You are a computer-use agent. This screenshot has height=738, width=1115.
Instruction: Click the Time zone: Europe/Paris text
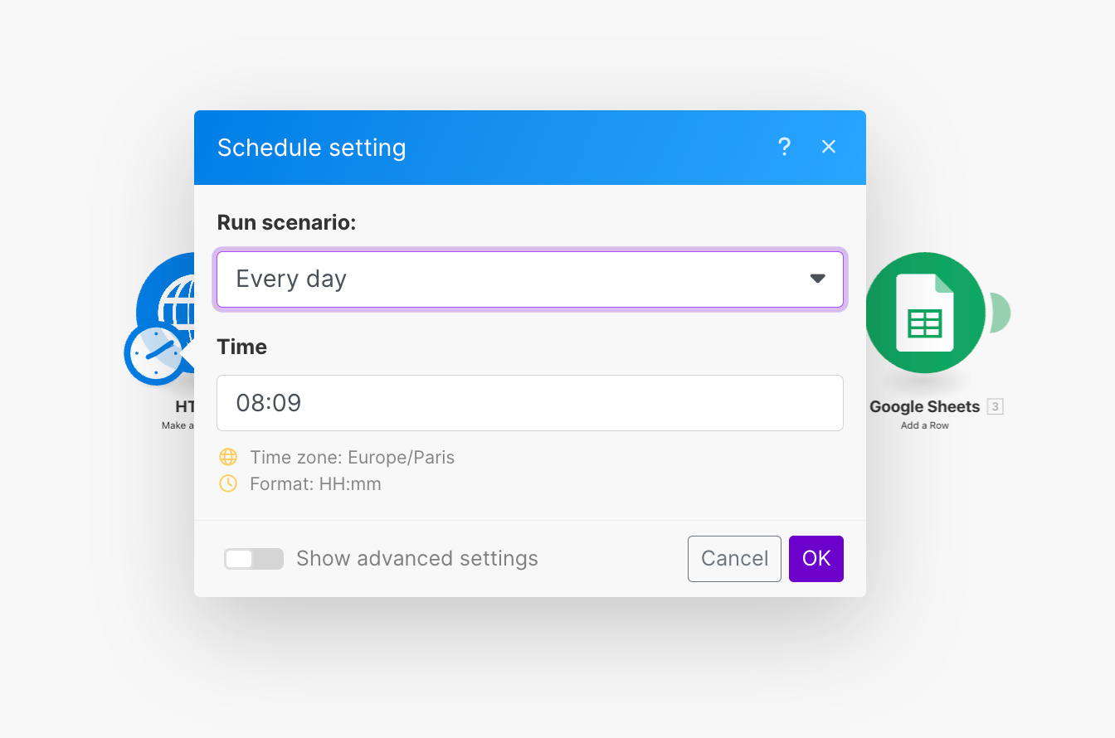352,457
